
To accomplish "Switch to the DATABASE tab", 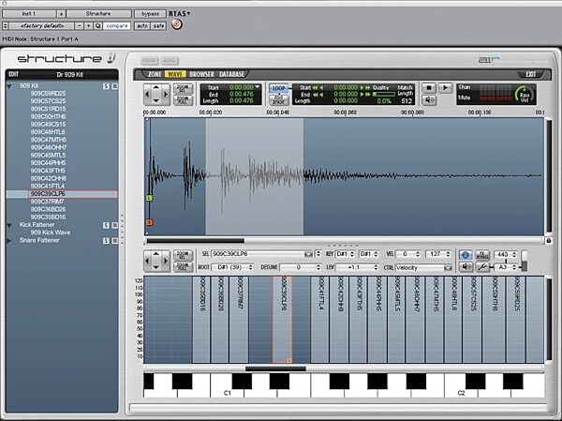I will point(231,74).
